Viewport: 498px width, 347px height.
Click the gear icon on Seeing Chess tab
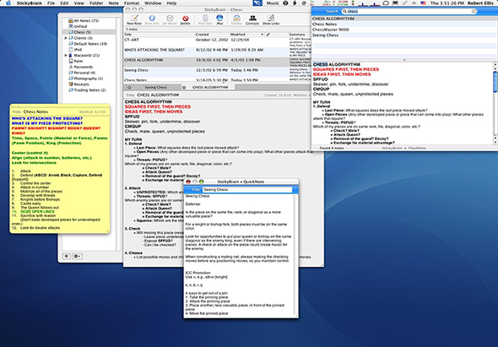click(x=129, y=88)
